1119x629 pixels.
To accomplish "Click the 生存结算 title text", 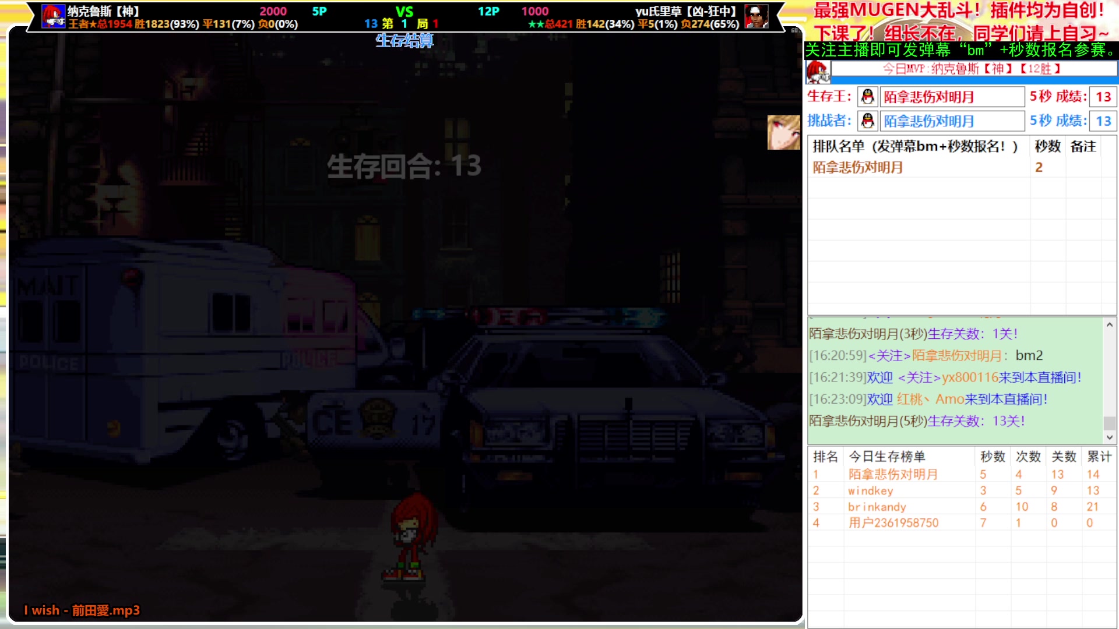I will tap(404, 41).
